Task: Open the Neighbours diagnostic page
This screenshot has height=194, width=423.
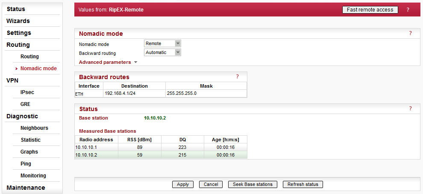Action: pos(34,128)
